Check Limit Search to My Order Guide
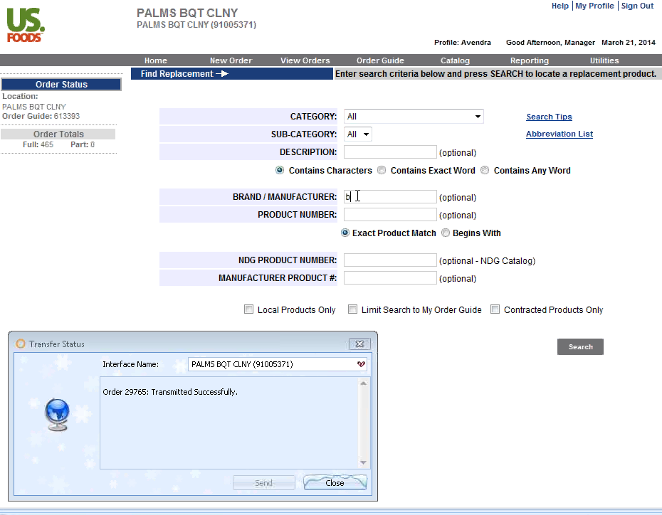Screen dimensions: 662x515 352,309
